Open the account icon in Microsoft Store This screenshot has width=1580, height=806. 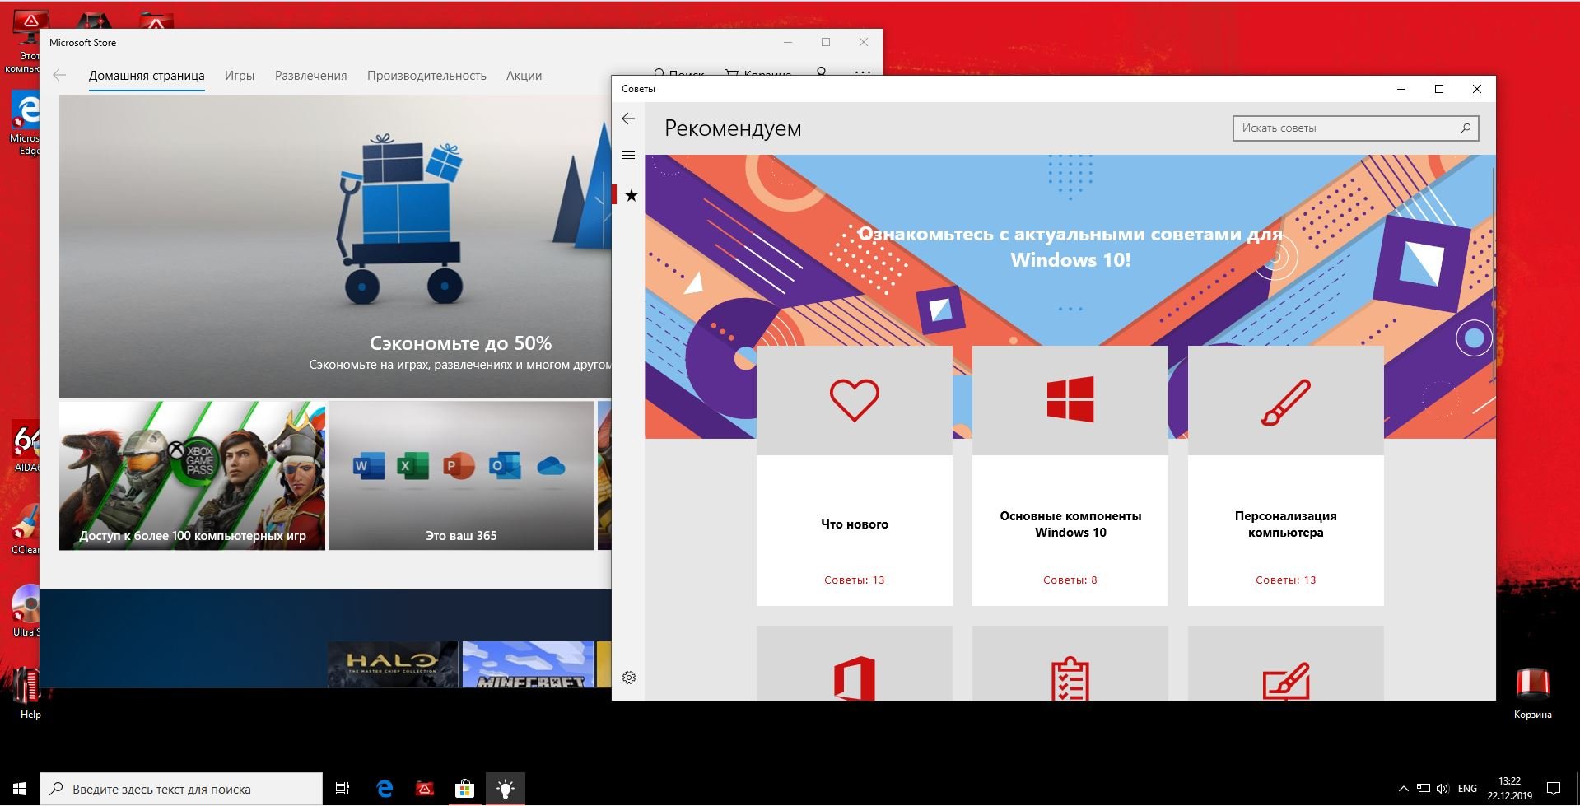(821, 72)
